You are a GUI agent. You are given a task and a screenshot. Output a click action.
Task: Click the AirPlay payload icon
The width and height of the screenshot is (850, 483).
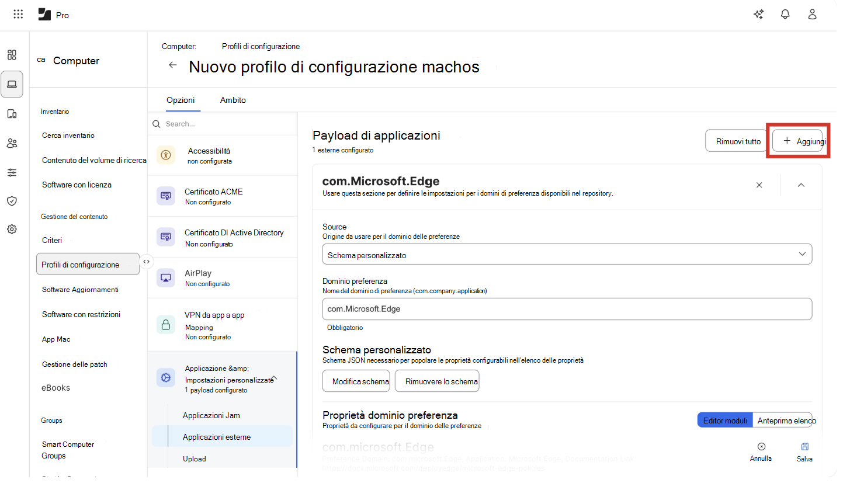pos(166,277)
